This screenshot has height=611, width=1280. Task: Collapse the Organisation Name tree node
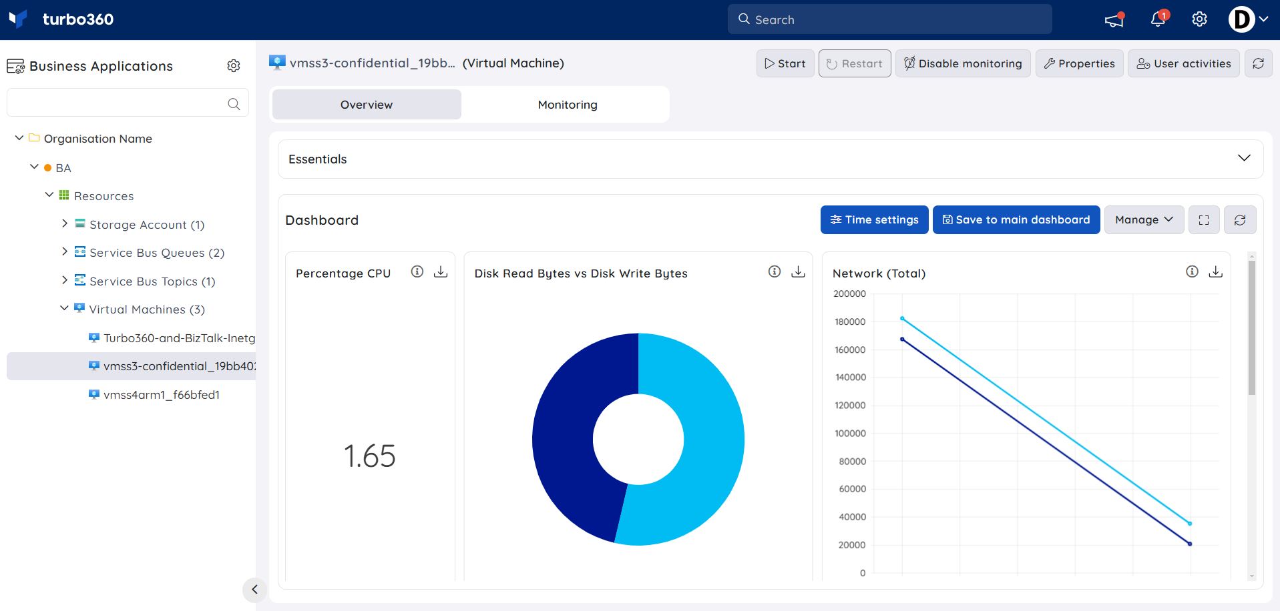(x=19, y=138)
